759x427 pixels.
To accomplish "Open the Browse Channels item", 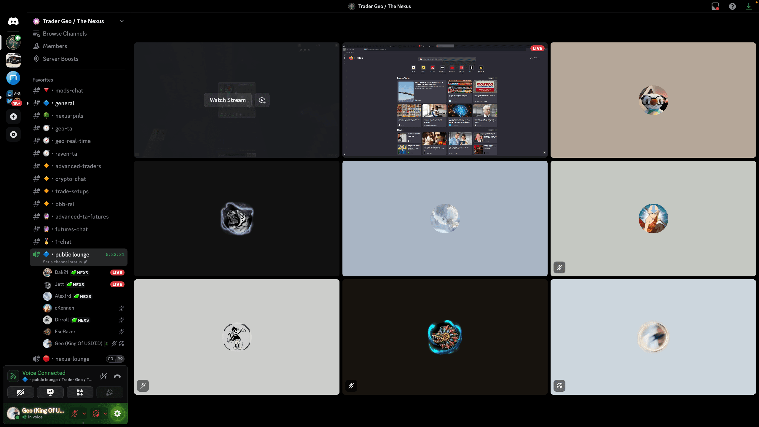I will (x=65, y=34).
